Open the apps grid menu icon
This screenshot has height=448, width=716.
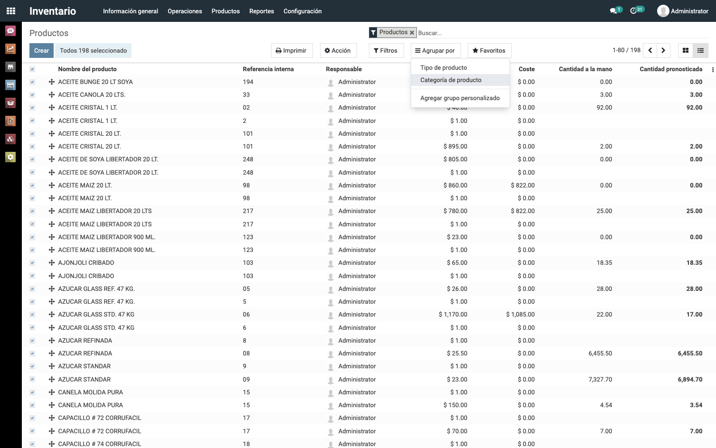(x=11, y=11)
